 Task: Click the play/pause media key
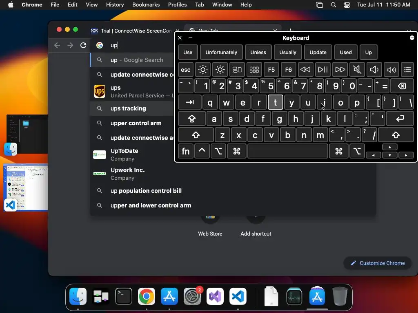coord(322,70)
